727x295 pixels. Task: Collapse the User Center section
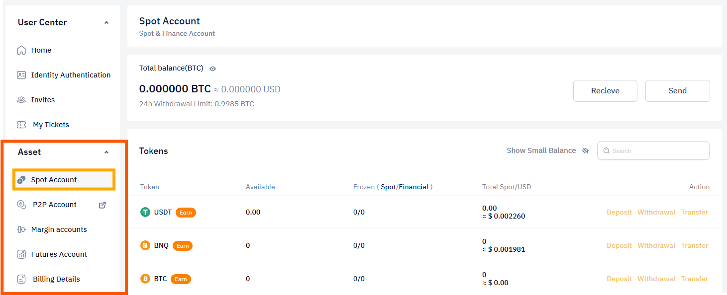pos(106,22)
